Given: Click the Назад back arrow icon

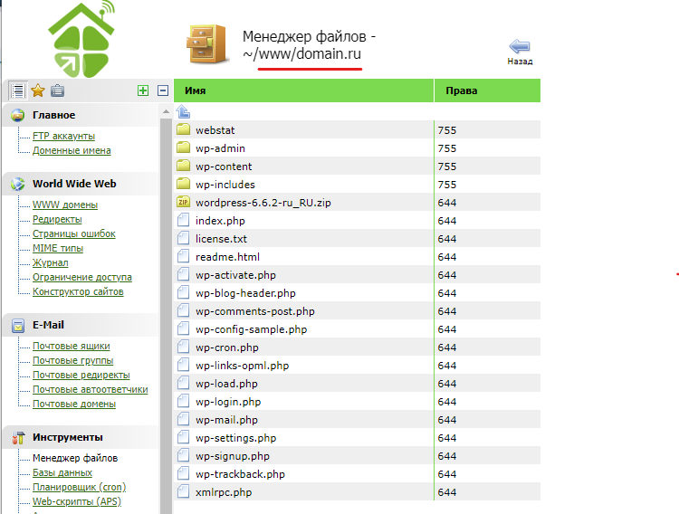Looking at the screenshot, I should click(520, 47).
